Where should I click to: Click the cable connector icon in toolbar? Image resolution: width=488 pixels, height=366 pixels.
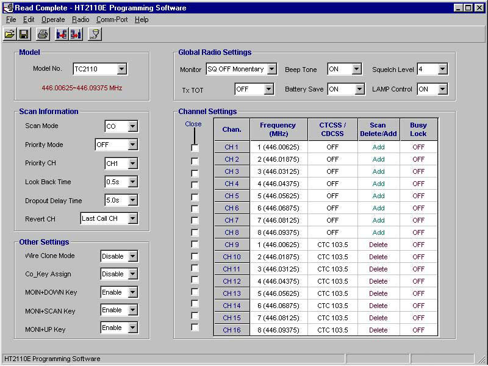tap(94, 34)
